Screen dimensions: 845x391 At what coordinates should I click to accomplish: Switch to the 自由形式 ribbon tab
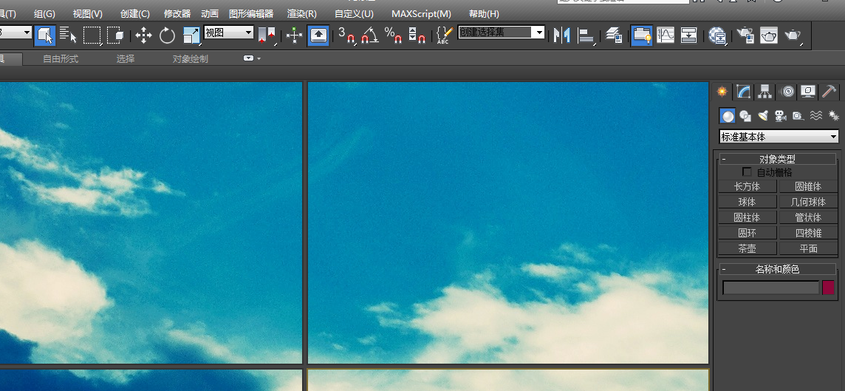coord(61,59)
